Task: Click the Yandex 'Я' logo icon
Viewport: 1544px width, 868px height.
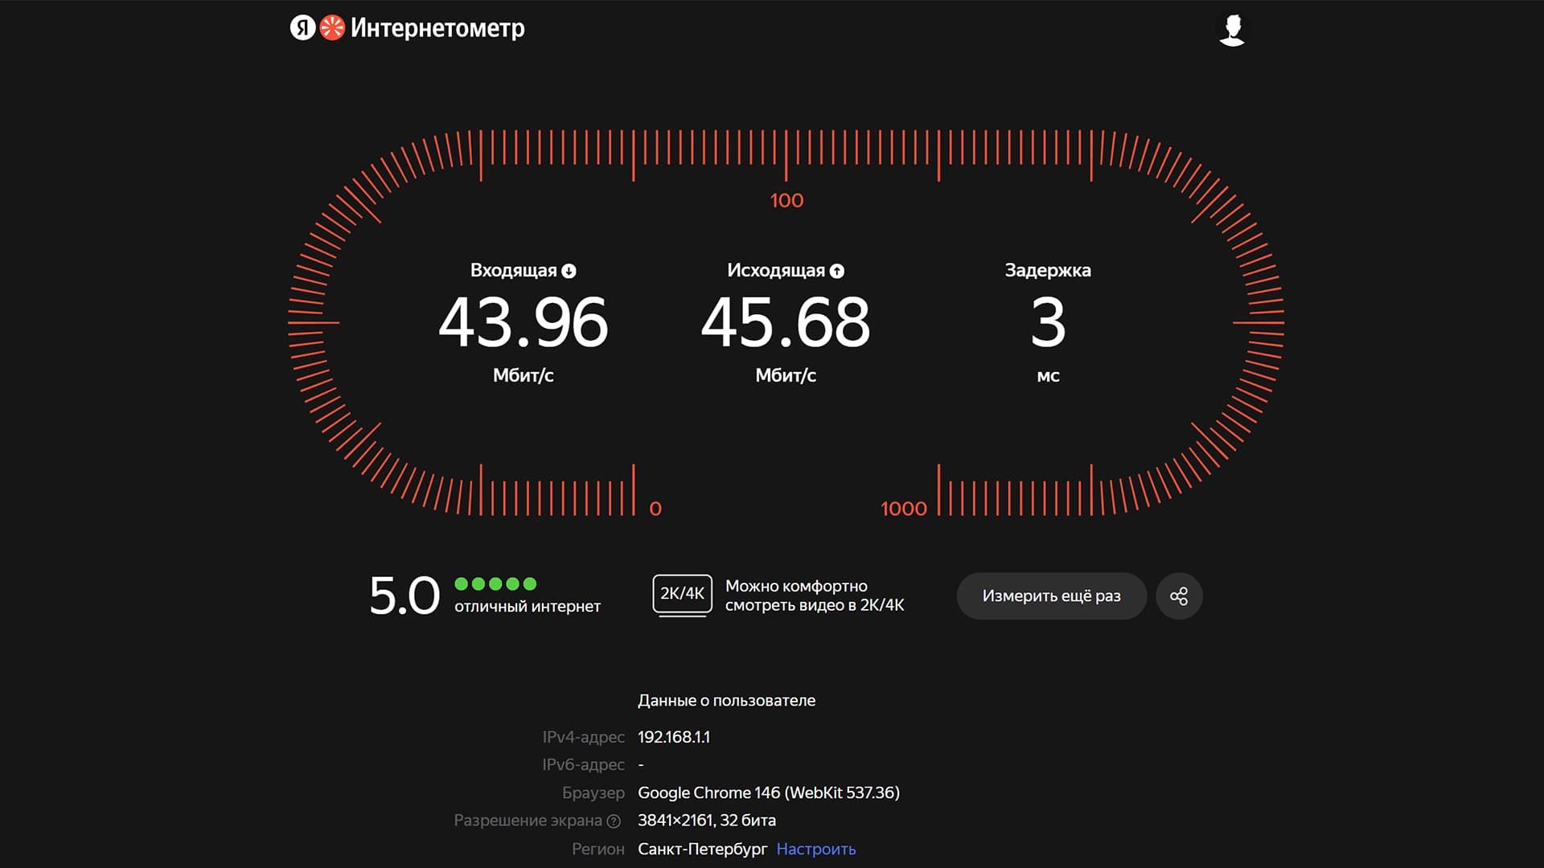Action: (x=302, y=28)
